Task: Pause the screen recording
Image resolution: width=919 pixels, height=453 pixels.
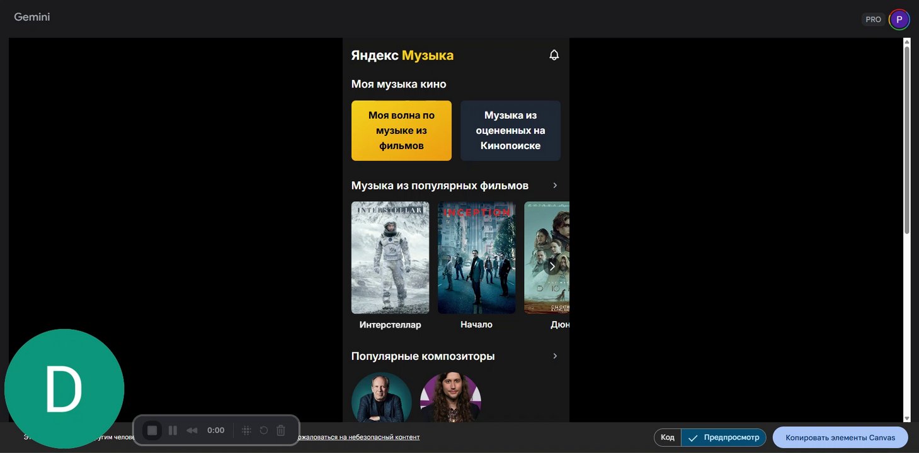Action: [x=173, y=430]
